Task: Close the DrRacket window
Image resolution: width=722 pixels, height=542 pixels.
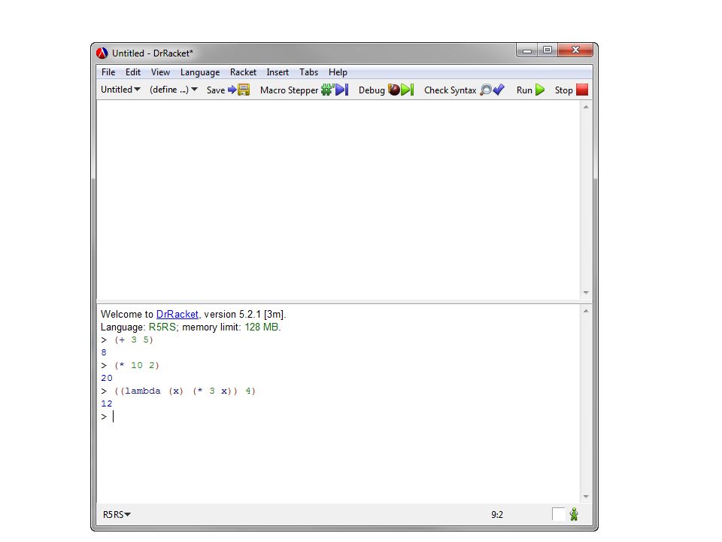Action: click(575, 50)
